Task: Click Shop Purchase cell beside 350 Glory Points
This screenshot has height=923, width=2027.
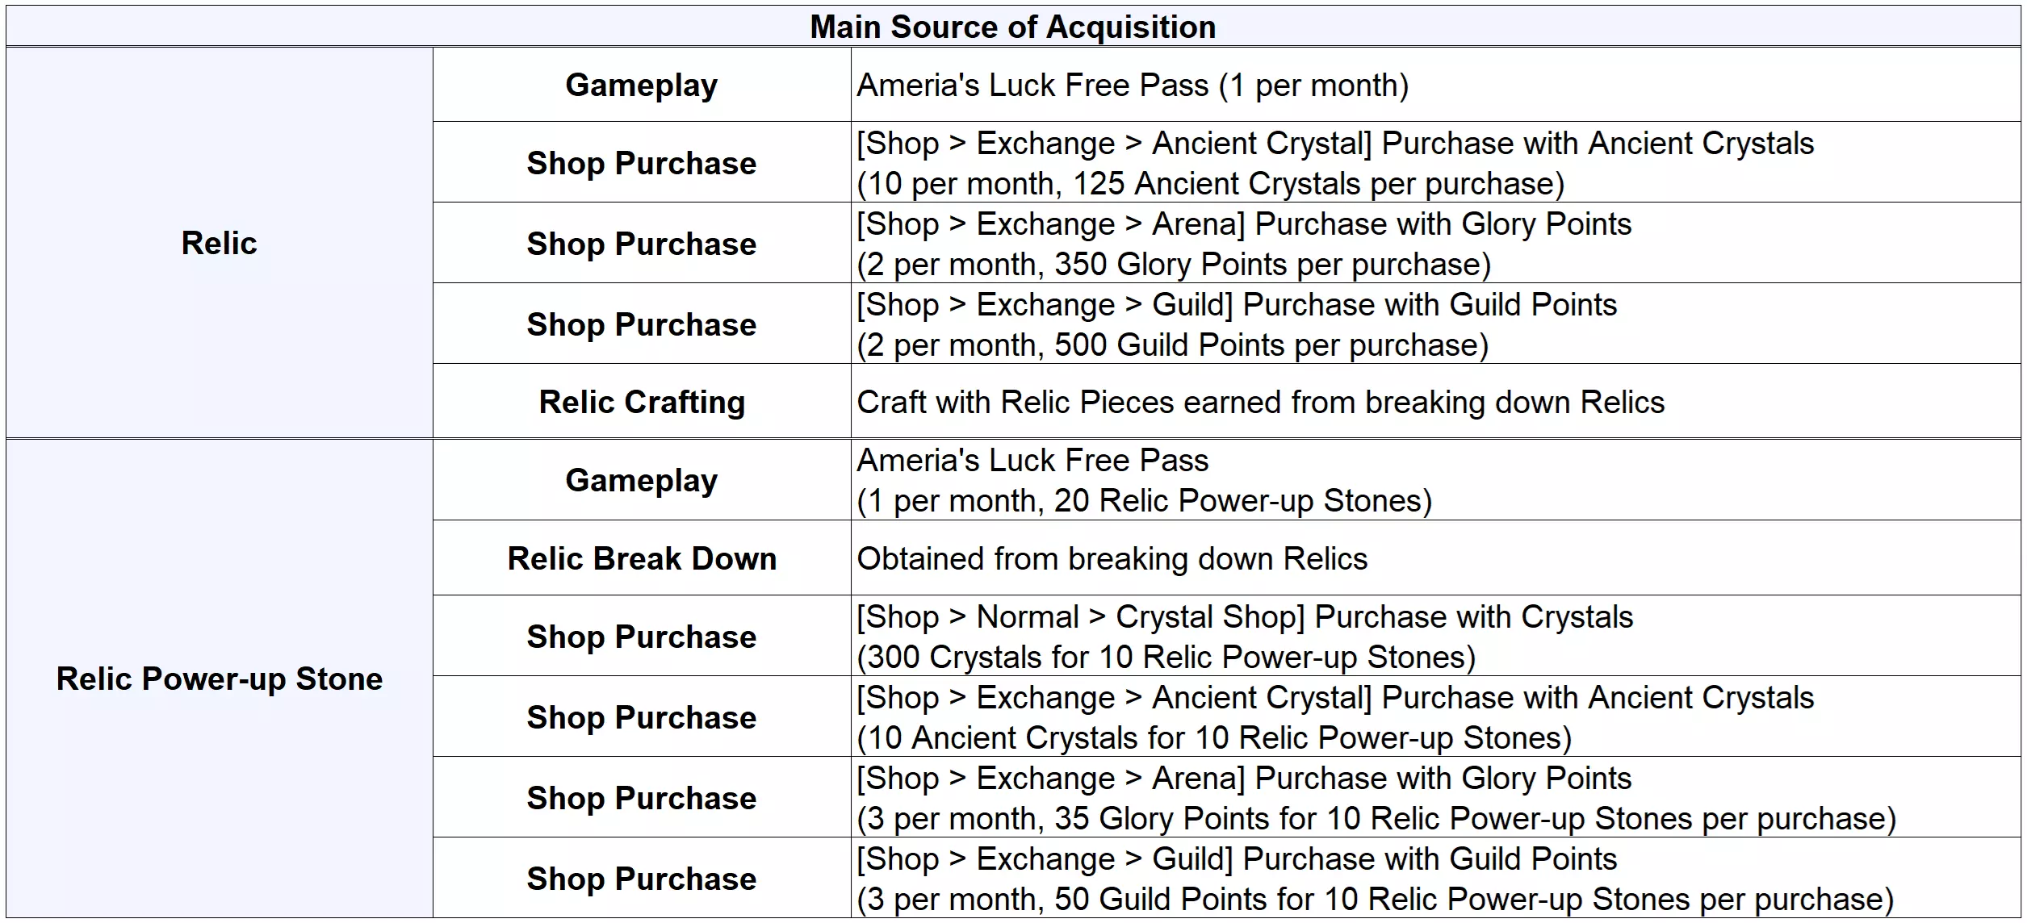Action: pos(642,244)
